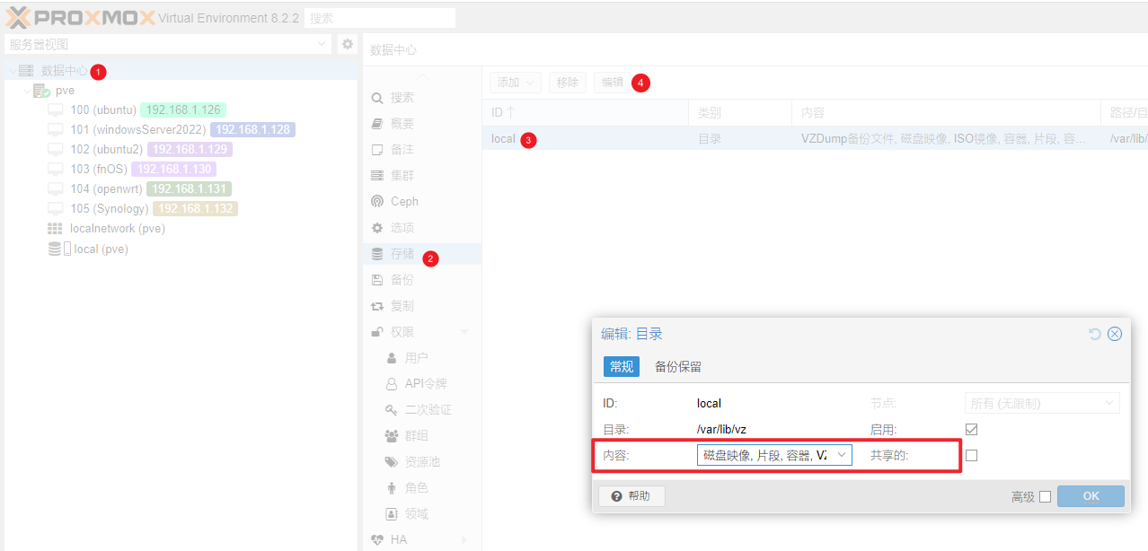
Task: Open the 存储 storage icon menu item
Action: pyautogui.click(x=377, y=255)
